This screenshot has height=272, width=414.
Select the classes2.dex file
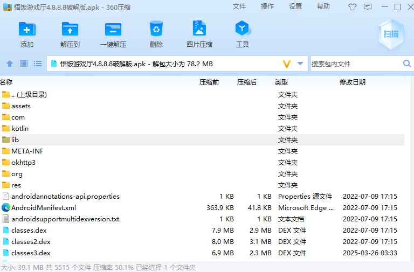[x=202, y=242]
